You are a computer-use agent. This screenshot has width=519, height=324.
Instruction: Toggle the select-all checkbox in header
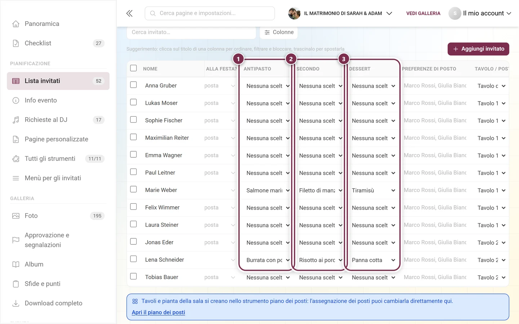[133, 68]
